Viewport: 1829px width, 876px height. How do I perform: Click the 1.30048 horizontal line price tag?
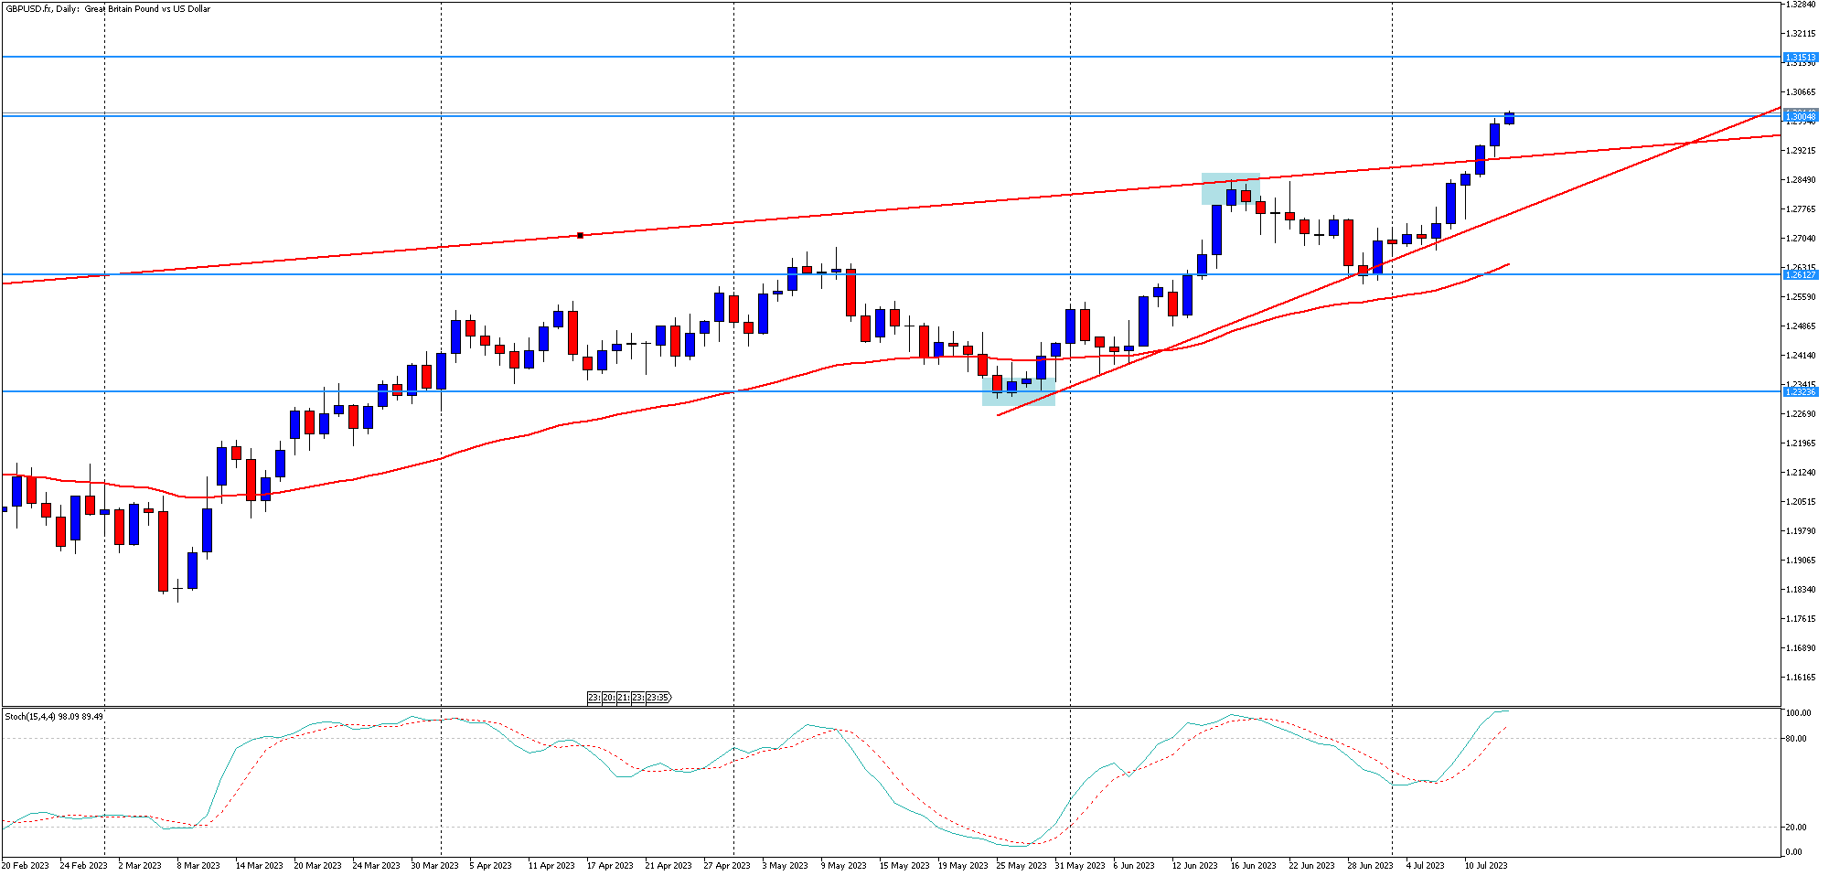[1801, 117]
